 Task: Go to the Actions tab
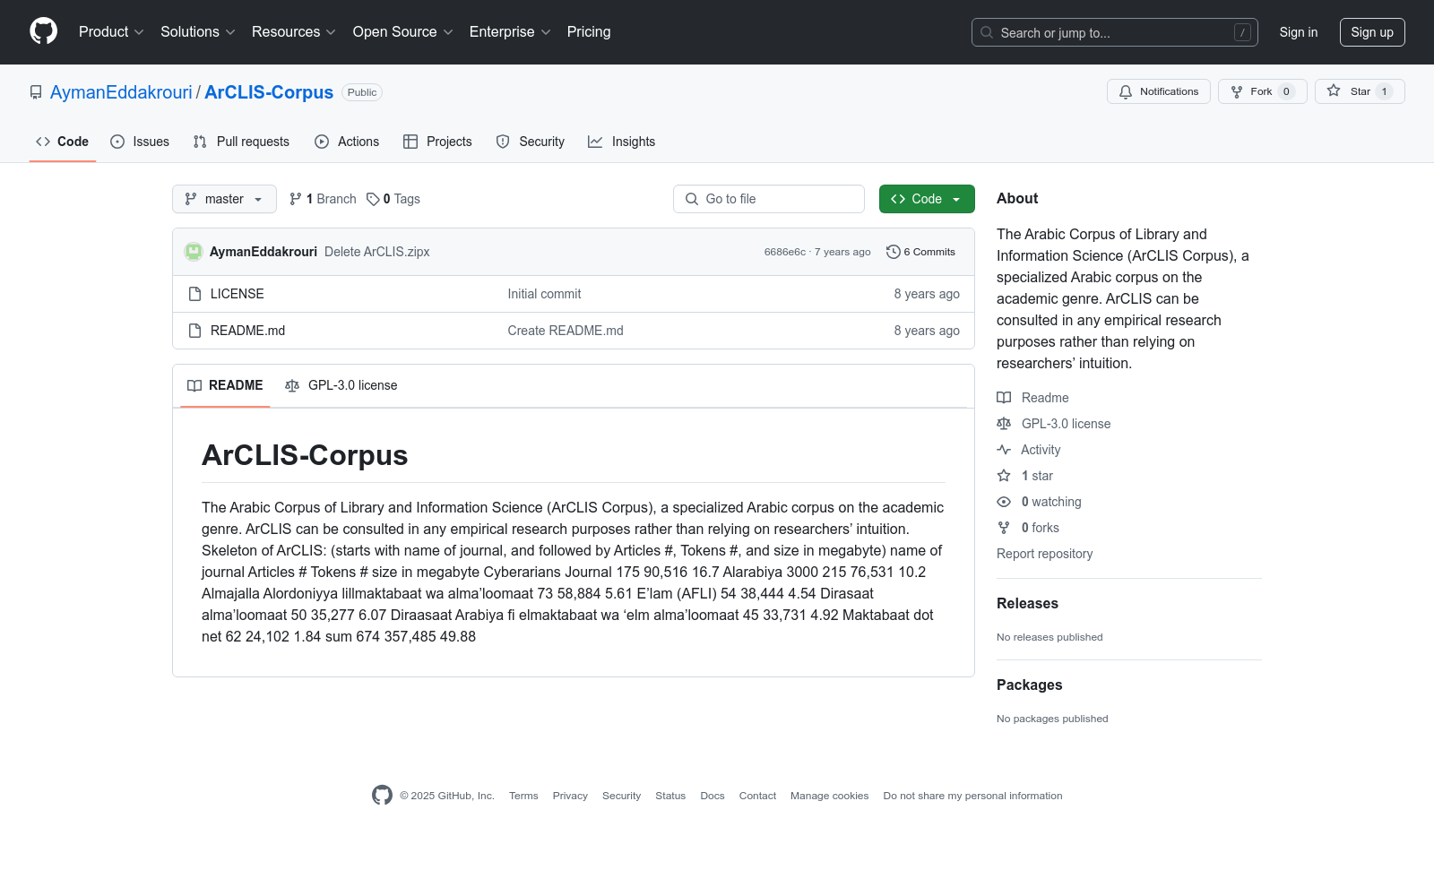point(347,142)
